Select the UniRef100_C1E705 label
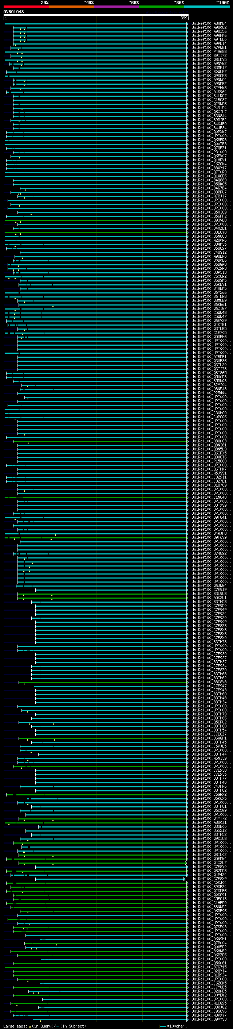The height and width of the screenshot is (1029, 233). click(209, 333)
